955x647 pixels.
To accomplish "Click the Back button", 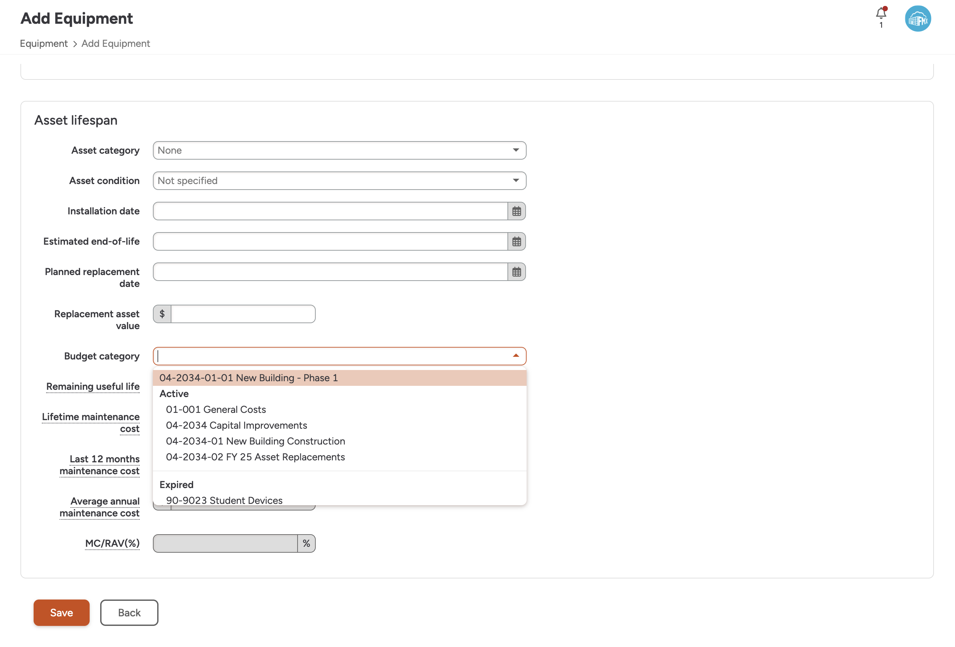I will (129, 613).
